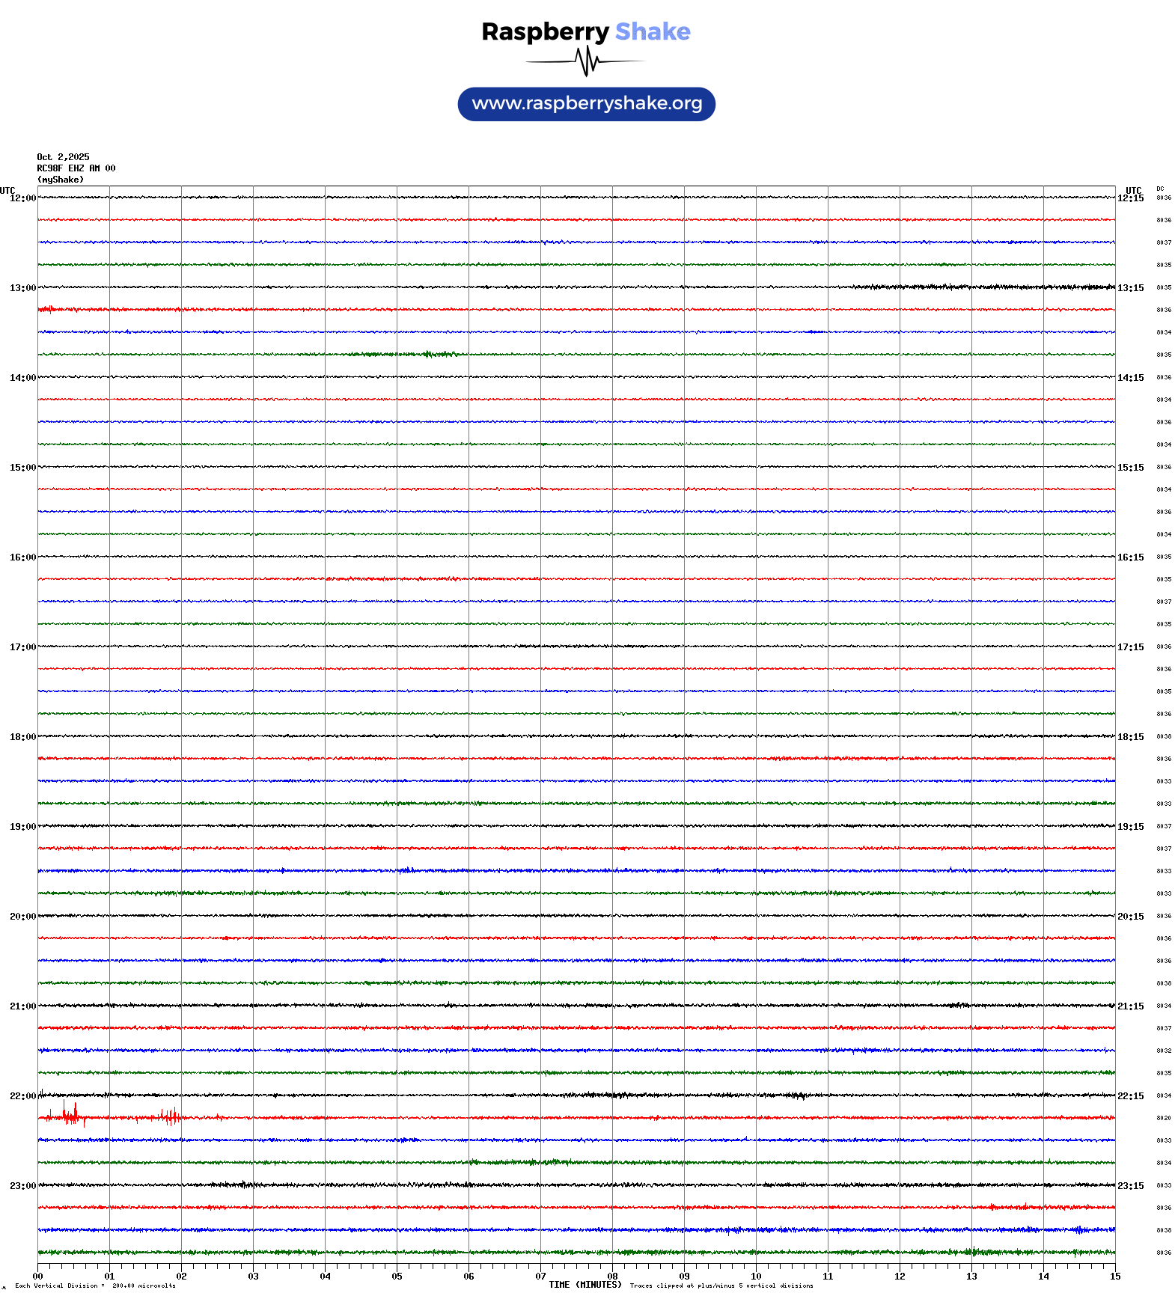The width and height of the screenshot is (1175, 1296).
Task: Open the www.raspberryshake.org link
Action: click(587, 103)
